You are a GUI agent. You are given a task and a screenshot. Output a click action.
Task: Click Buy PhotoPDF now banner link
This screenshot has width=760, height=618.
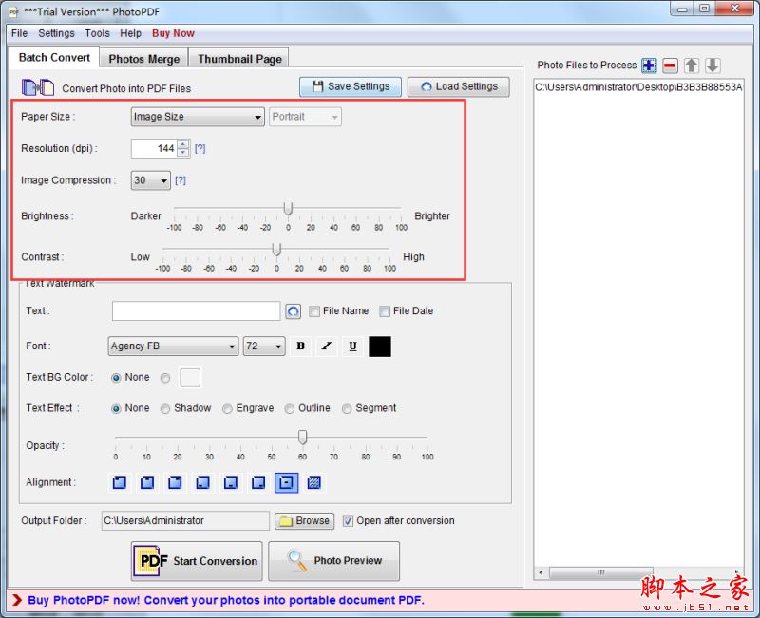(225, 601)
